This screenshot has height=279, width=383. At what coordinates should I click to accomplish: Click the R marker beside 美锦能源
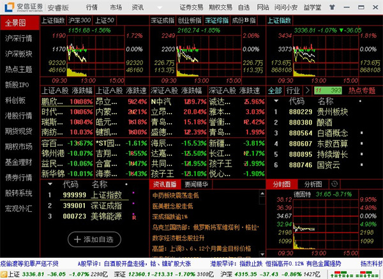tap(134, 218)
